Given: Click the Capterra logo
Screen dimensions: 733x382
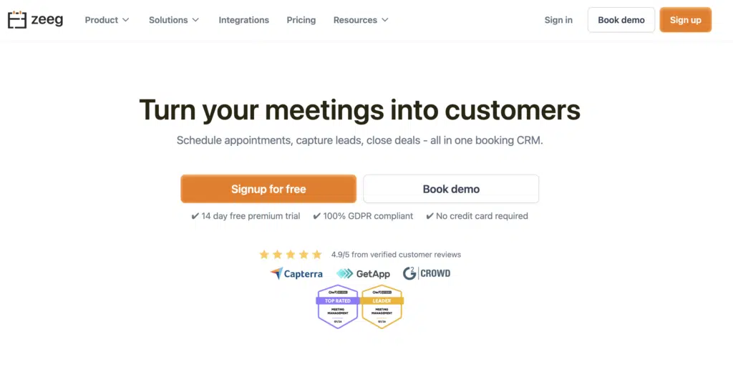Looking at the screenshot, I should pos(296,273).
